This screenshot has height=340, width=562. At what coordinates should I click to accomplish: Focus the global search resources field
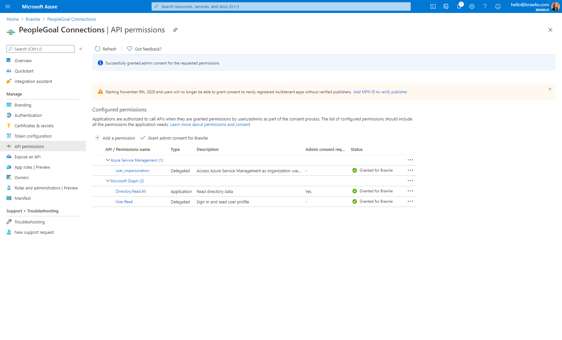(281, 6)
